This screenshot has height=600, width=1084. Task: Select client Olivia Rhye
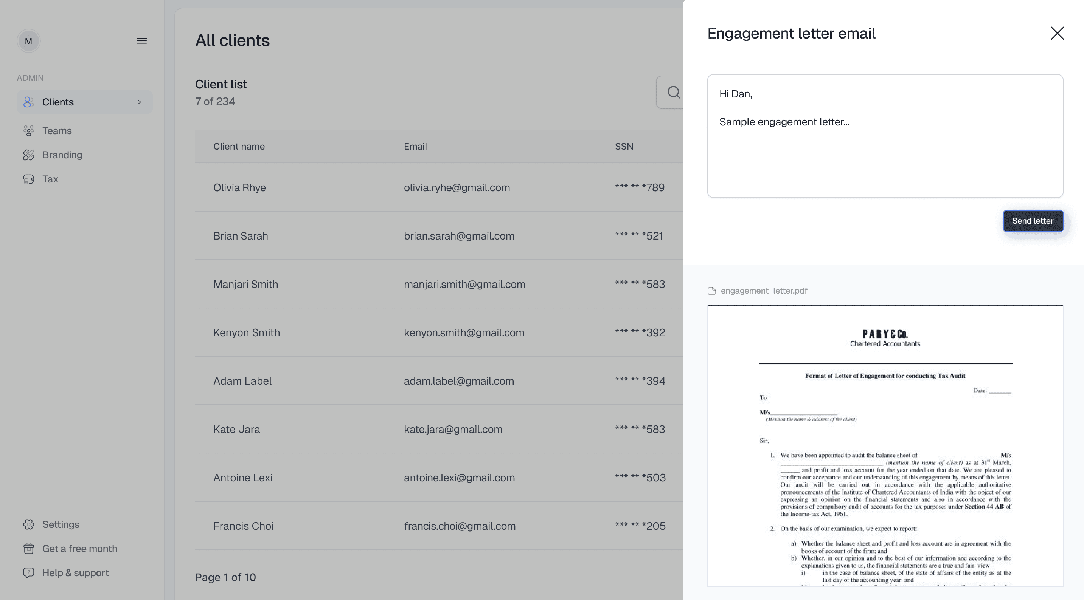(x=239, y=187)
